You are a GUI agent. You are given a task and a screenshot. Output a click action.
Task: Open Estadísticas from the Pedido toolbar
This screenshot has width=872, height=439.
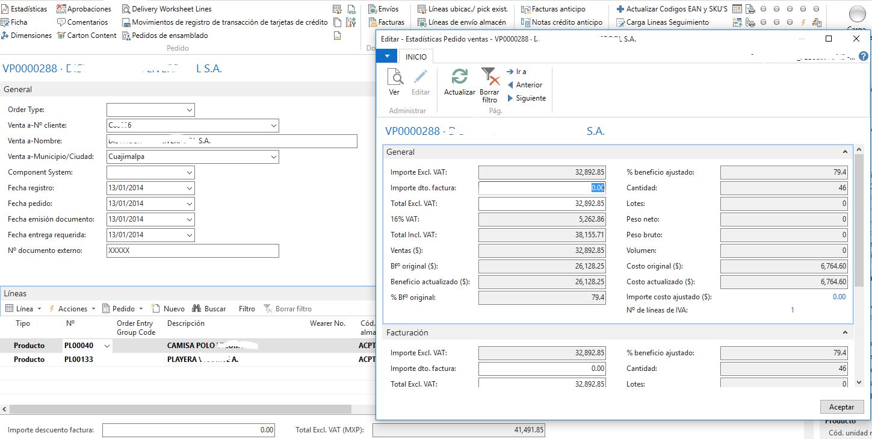pyautogui.click(x=25, y=8)
